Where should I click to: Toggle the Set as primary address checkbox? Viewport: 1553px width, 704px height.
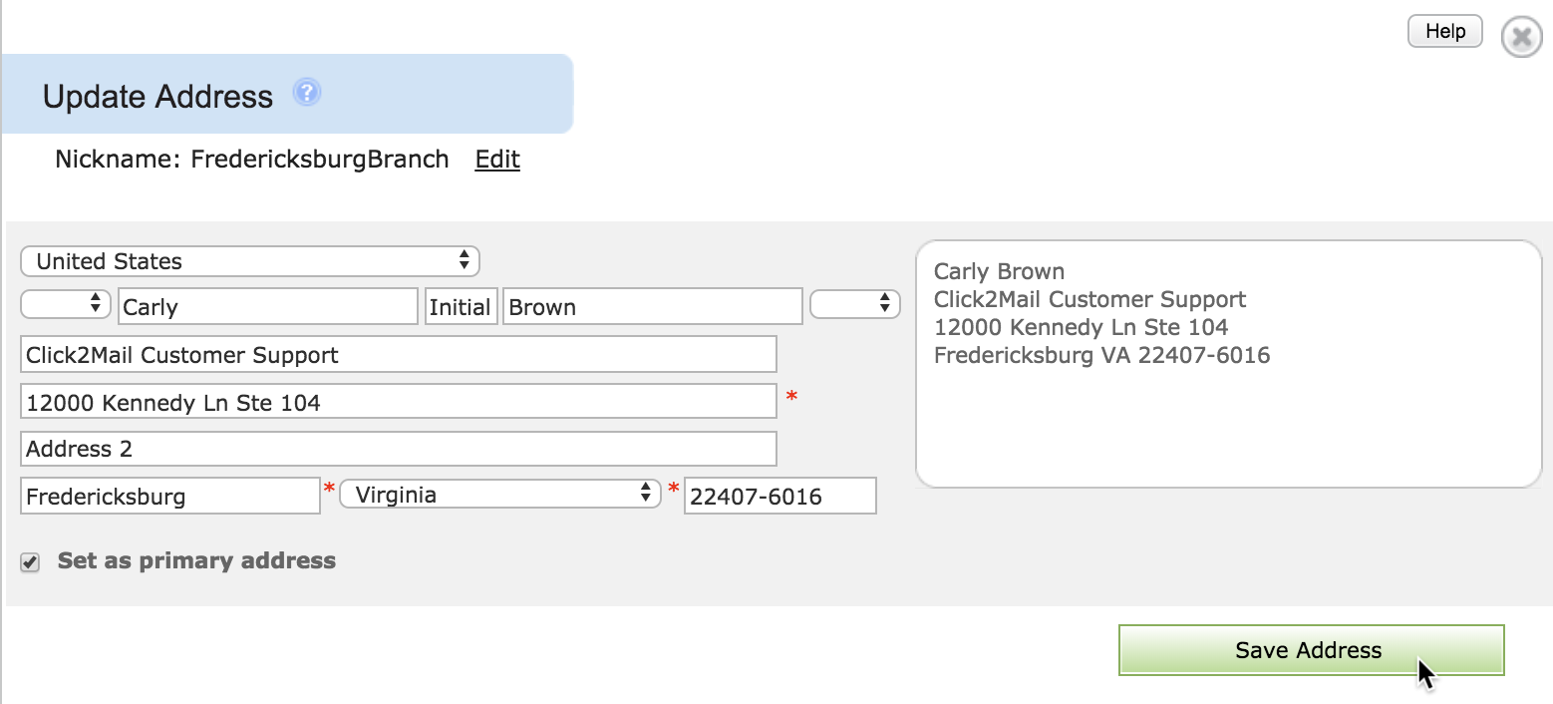pyautogui.click(x=31, y=562)
